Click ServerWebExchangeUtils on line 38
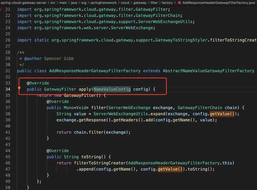 pos(121,114)
